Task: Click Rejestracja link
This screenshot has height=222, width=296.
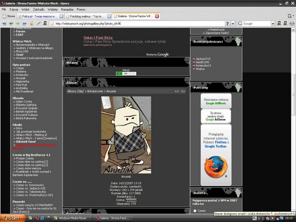Action: click(217, 30)
